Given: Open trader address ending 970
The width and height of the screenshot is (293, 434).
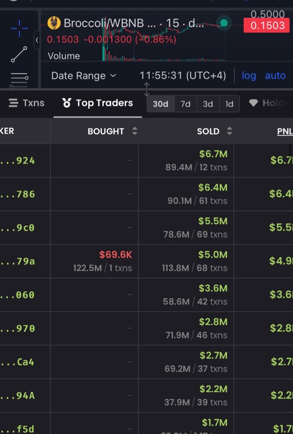Looking at the screenshot, I should pyautogui.click(x=17, y=328).
